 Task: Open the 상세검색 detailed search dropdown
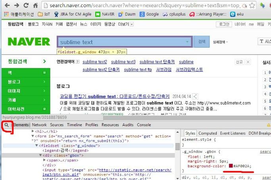(x=220, y=42)
